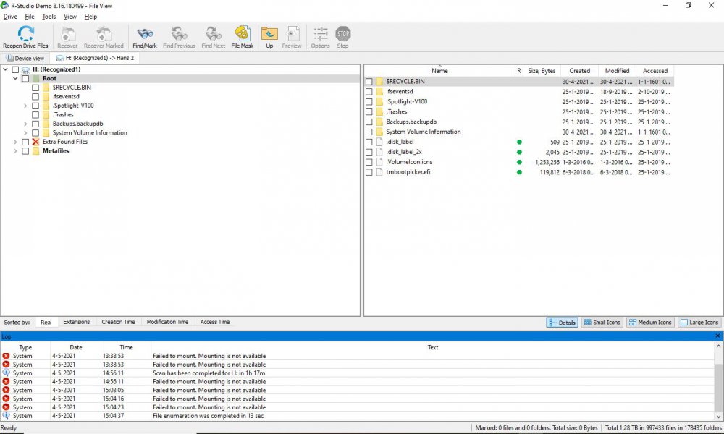Open the Tools menu
724x434 pixels.
tap(49, 16)
